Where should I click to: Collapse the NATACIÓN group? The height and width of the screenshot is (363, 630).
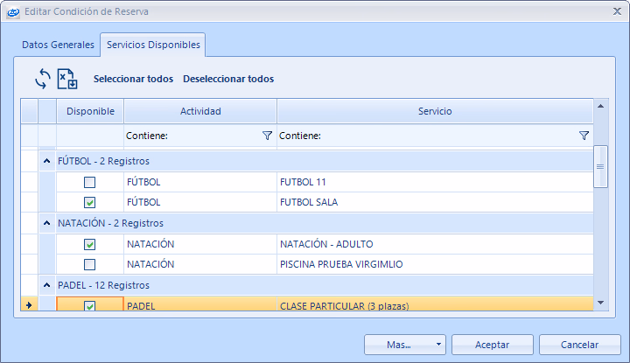point(46,224)
